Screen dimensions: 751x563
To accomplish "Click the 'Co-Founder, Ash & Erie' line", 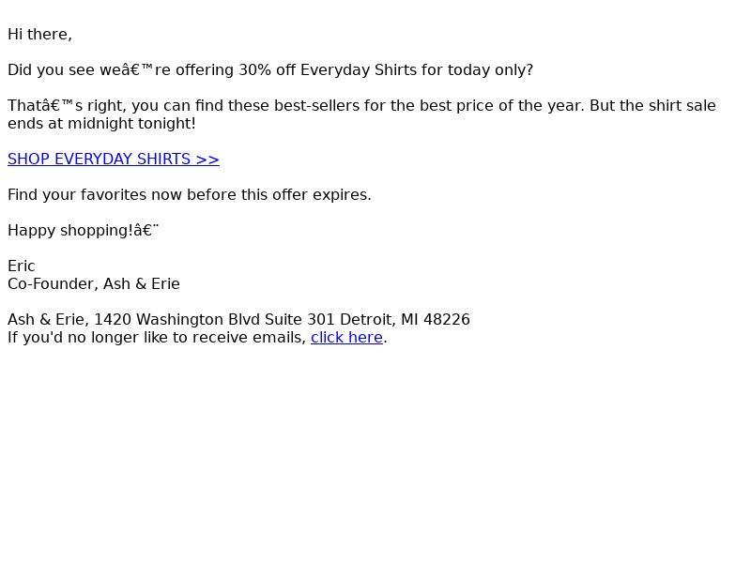I will pyautogui.click(x=94, y=284).
